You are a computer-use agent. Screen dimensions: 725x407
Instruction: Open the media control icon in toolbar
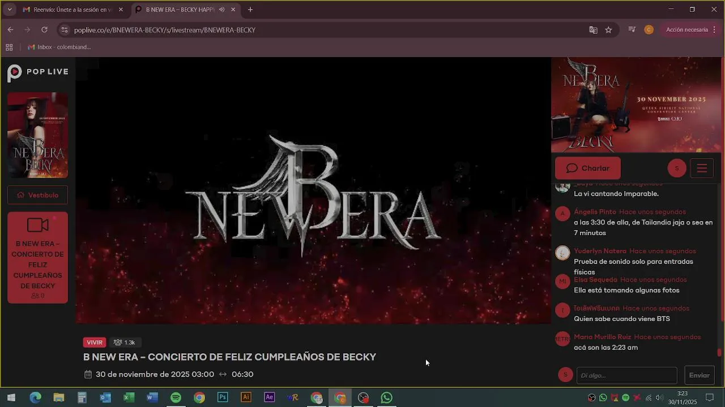(x=632, y=30)
